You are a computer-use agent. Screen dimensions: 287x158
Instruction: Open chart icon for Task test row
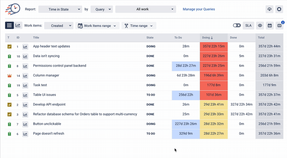click(25, 85)
